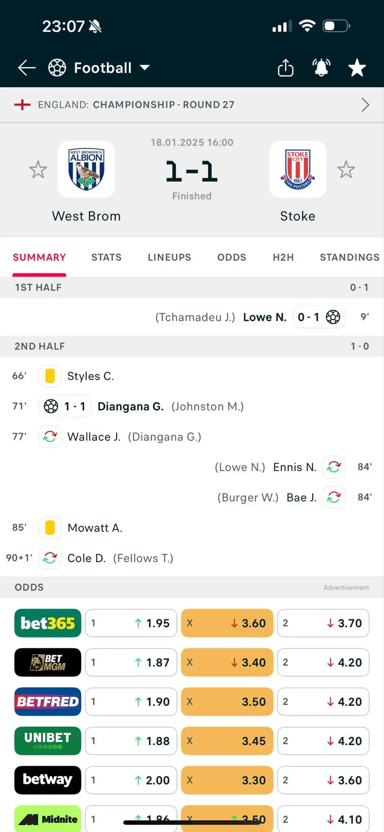Open the share options

[x=286, y=67]
